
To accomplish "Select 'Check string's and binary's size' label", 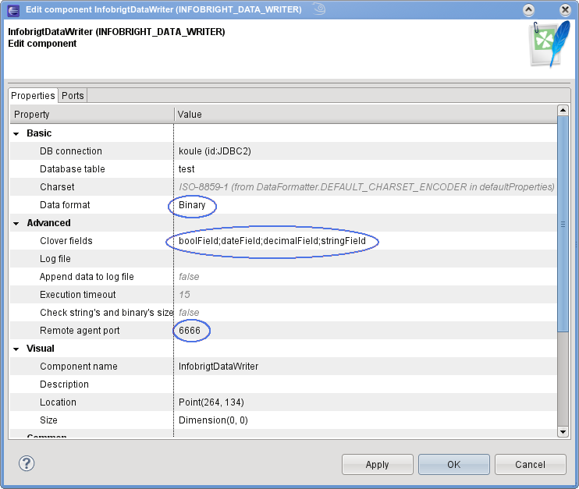I will point(107,313).
